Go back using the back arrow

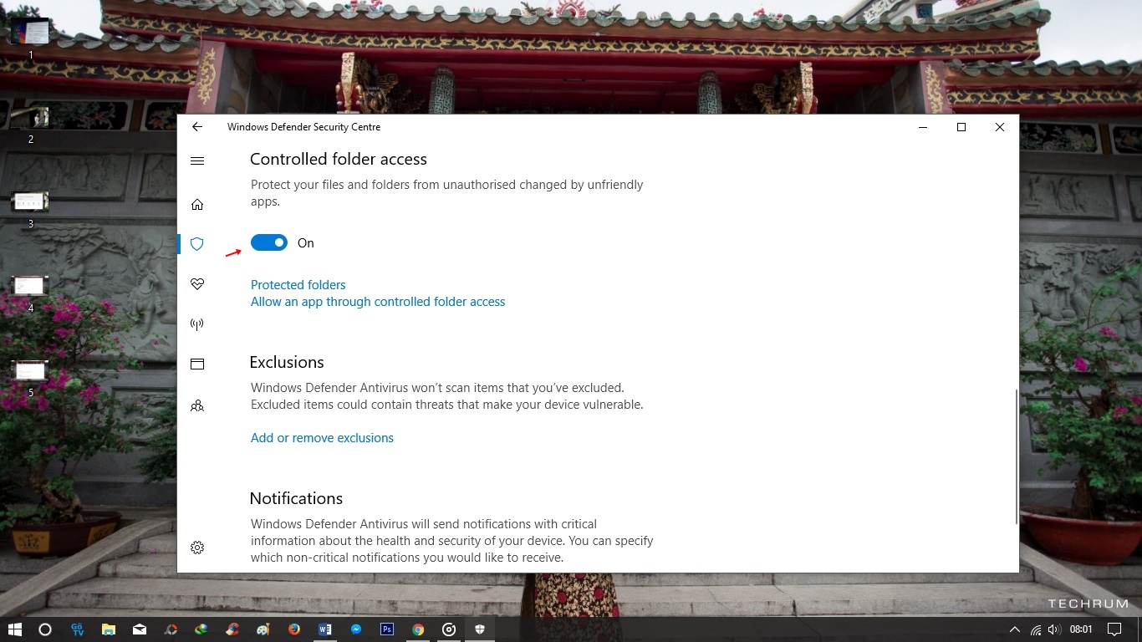pyautogui.click(x=197, y=127)
